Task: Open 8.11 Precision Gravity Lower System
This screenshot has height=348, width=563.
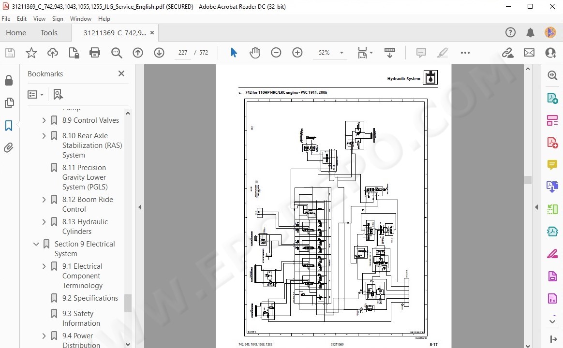Action: (85, 177)
